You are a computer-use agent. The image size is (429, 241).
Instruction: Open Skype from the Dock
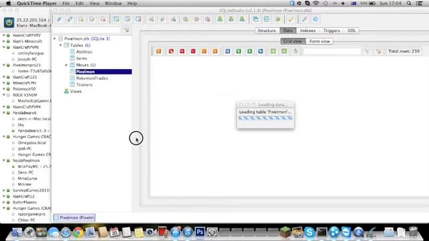(x=310, y=232)
